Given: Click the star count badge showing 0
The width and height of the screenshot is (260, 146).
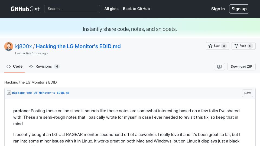Looking at the screenshot, I should 224,46.
